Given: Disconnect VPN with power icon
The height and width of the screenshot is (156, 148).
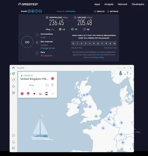Looking at the screenshot, I should pos(47,85).
